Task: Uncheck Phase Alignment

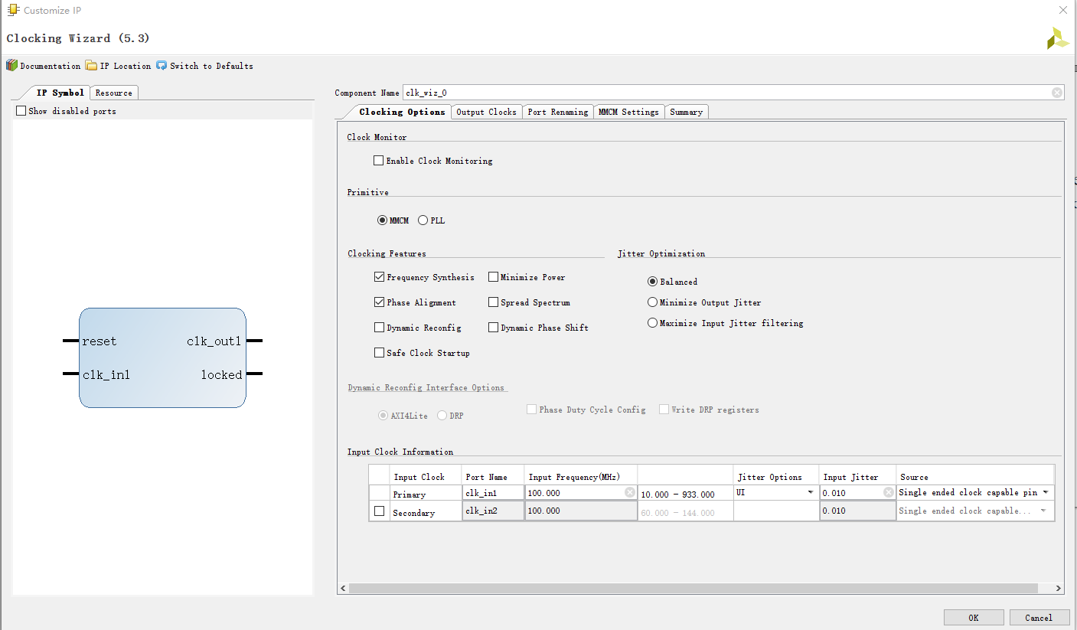Action: pos(379,302)
